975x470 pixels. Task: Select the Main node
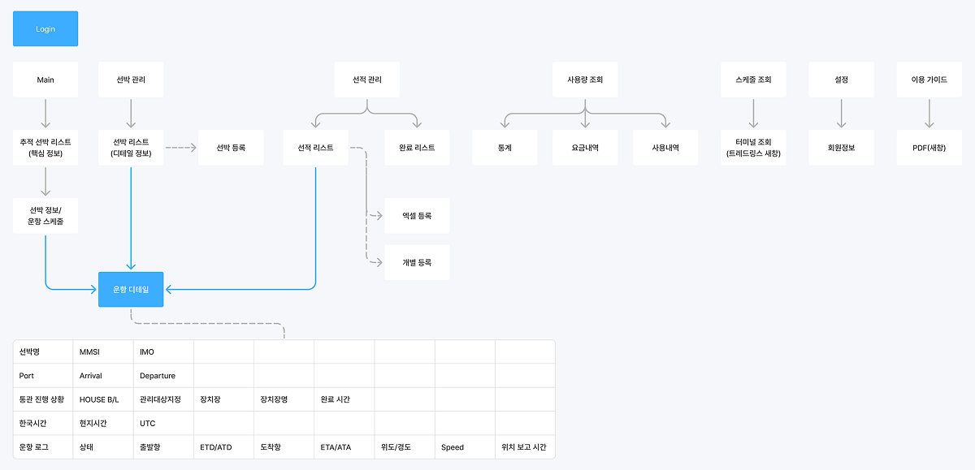click(45, 79)
